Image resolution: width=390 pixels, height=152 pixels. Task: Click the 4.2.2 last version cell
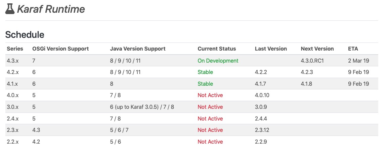point(261,72)
